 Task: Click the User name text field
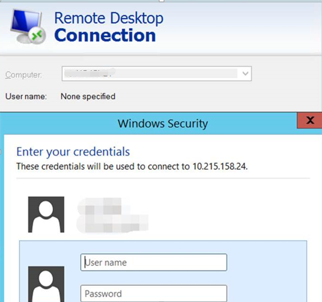tap(154, 262)
